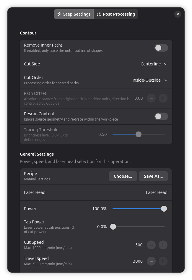Switch to the Post Processing tab
192x280 pixels.
pos(116,14)
